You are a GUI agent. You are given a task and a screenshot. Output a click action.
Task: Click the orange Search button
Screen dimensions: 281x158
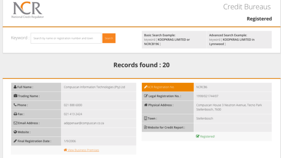(109, 38)
